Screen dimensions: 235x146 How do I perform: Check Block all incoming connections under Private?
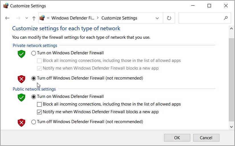(x=39, y=61)
